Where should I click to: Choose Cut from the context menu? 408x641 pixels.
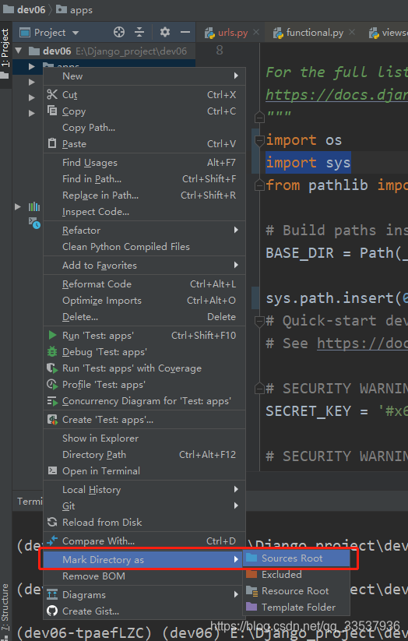pos(144,95)
